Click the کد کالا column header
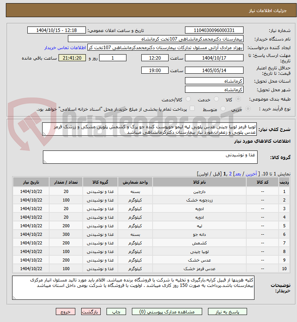297x322 pixels. (x=263, y=182)
